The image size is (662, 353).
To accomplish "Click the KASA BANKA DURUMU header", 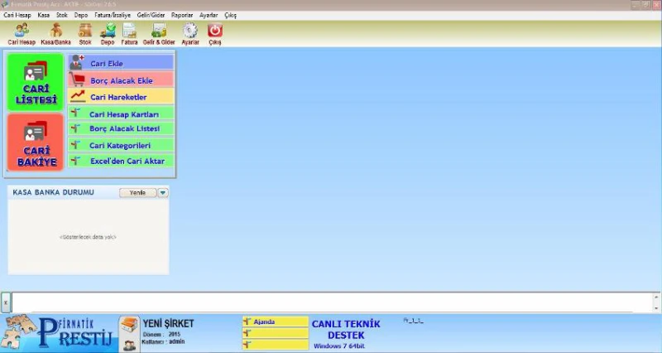I will click(x=53, y=192).
